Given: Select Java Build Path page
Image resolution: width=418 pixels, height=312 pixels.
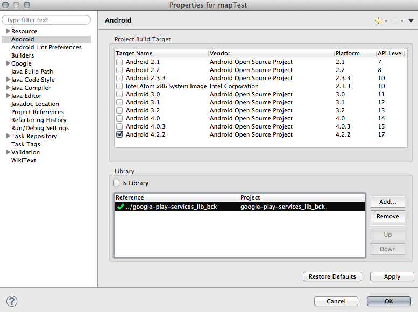Looking at the screenshot, I should [x=32, y=72].
